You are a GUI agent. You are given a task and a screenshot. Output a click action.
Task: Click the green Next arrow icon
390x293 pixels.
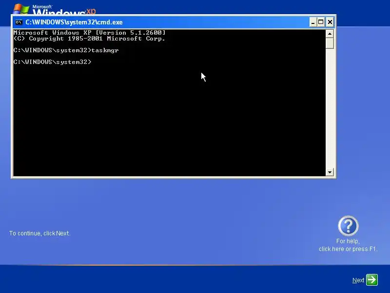pos(372,280)
